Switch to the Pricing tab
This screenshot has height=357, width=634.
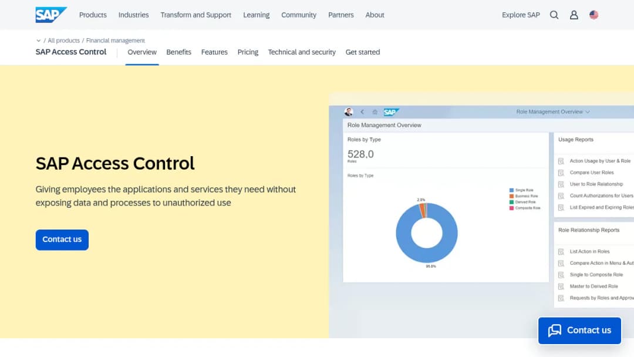tap(248, 52)
